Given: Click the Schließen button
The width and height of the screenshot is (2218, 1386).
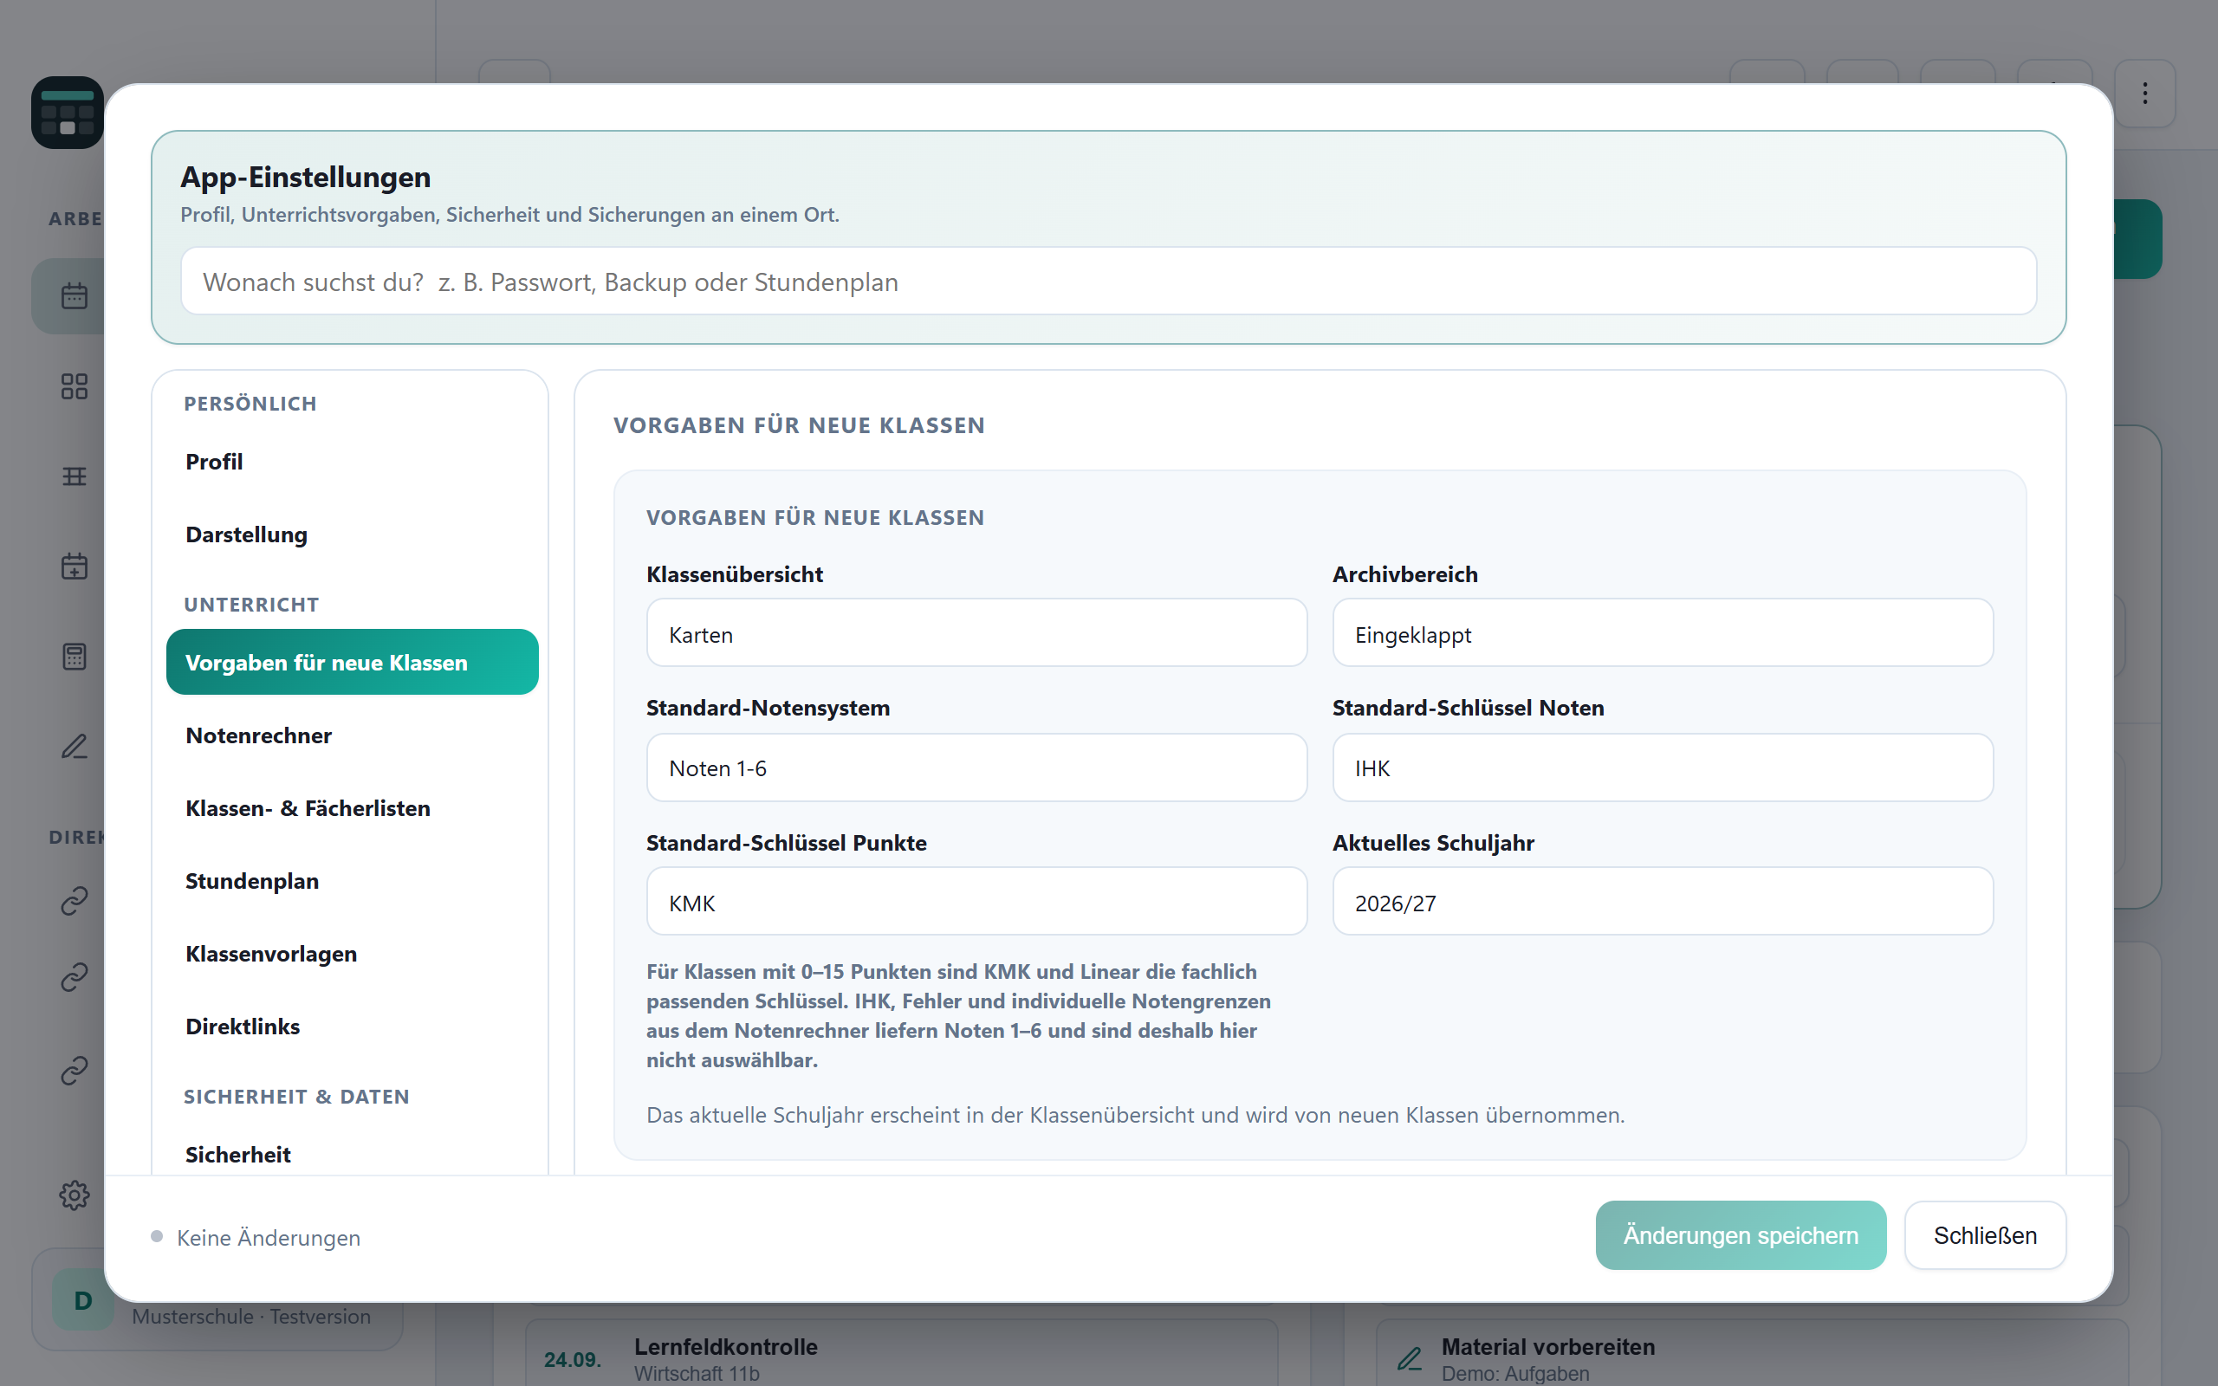Looking at the screenshot, I should click(1985, 1235).
